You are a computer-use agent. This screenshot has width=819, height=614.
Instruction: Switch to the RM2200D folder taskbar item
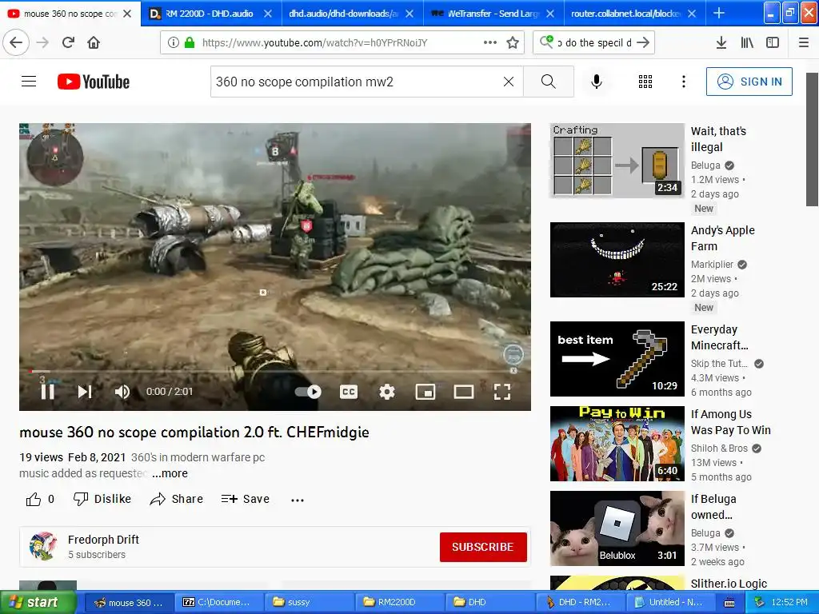point(400,602)
